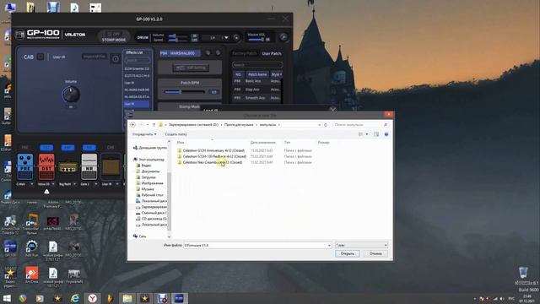Toggle the DST module blue on switch

click(x=46, y=148)
